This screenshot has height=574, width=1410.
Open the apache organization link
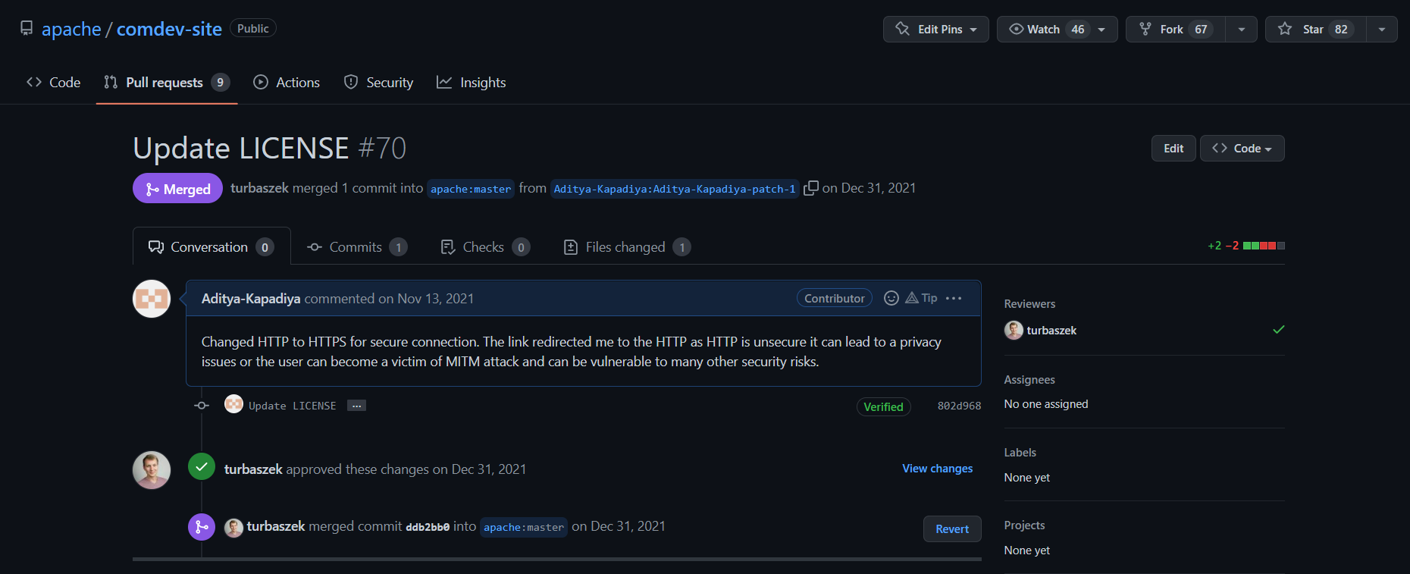tap(71, 29)
